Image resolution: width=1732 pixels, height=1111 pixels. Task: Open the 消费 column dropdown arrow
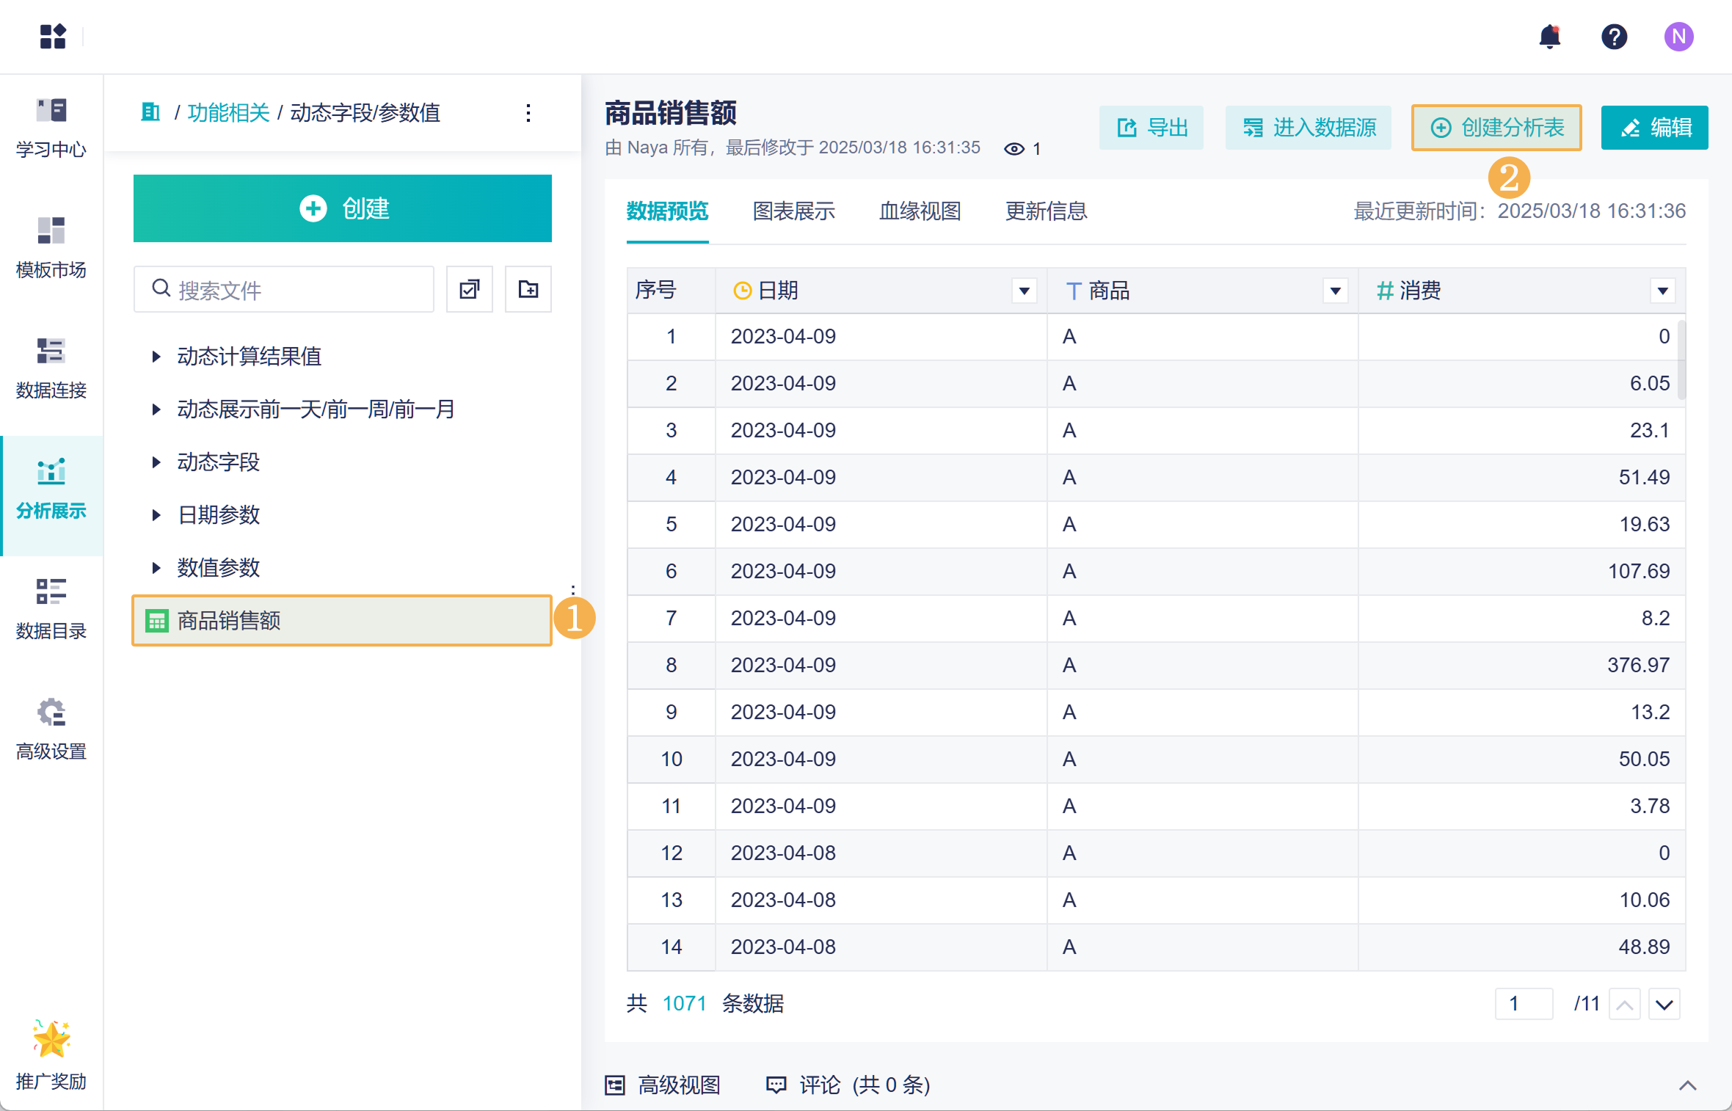point(1662,291)
